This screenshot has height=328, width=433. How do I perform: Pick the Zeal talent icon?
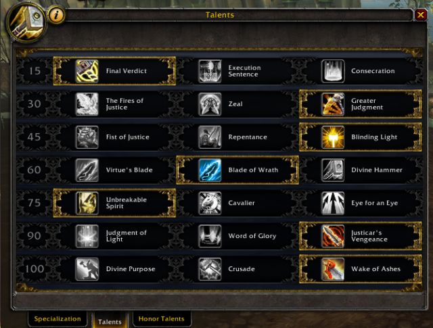pyautogui.click(x=210, y=104)
